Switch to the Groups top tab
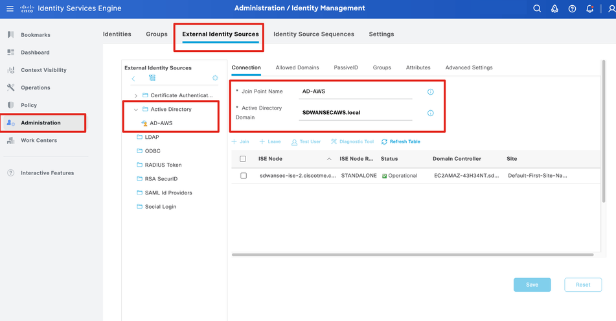Image resolution: width=616 pixels, height=321 pixels. point(157,34)
